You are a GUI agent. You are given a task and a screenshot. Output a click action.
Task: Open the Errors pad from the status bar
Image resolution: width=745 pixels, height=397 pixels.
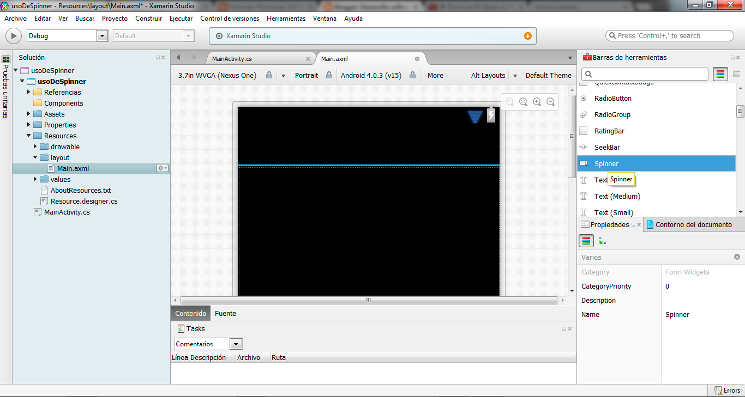(728, 390)
